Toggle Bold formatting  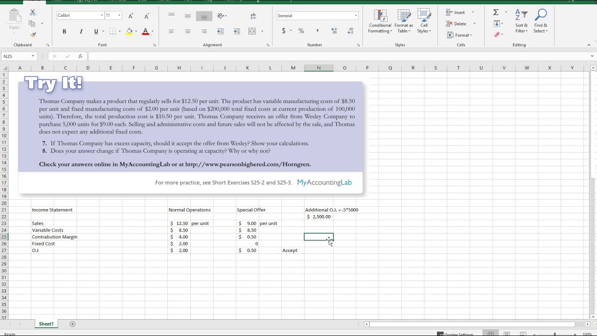(64, 31)
